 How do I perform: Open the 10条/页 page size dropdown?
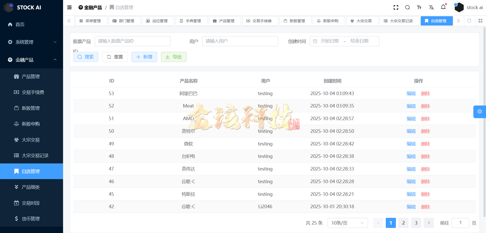[x=347, y=223]
